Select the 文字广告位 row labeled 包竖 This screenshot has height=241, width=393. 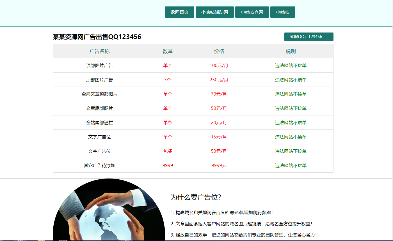99,151
